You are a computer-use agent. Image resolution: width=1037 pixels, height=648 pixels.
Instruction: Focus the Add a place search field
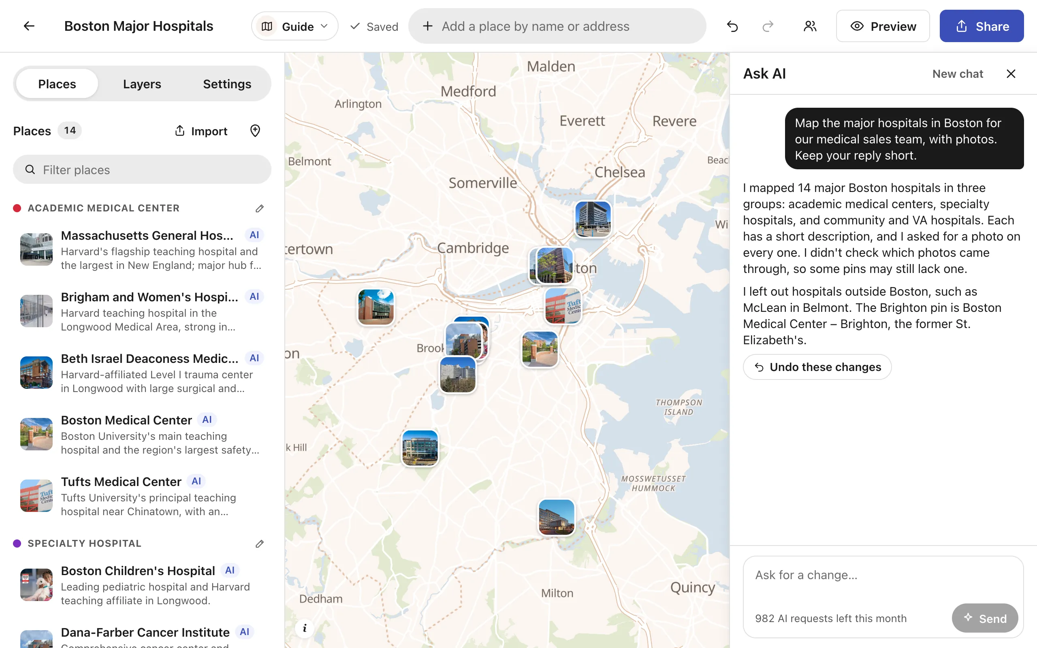tap(557, 26)
